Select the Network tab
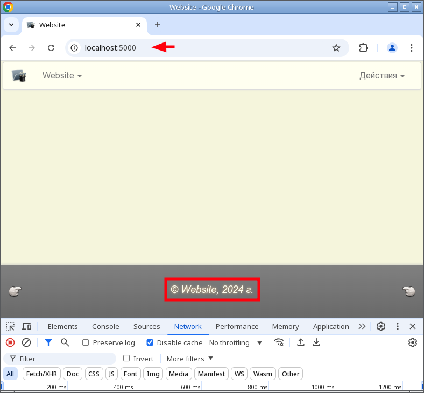This screenshot has height=393, width=424. pyautogui.click(x=188, y=326)
